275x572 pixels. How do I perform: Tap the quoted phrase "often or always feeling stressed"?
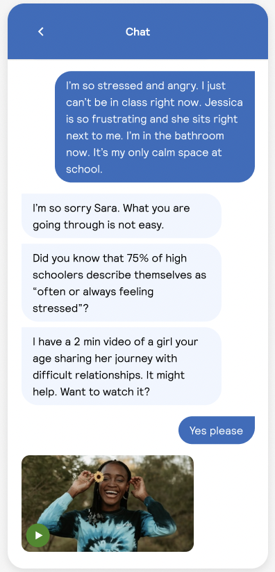click(x=93, y=300)
